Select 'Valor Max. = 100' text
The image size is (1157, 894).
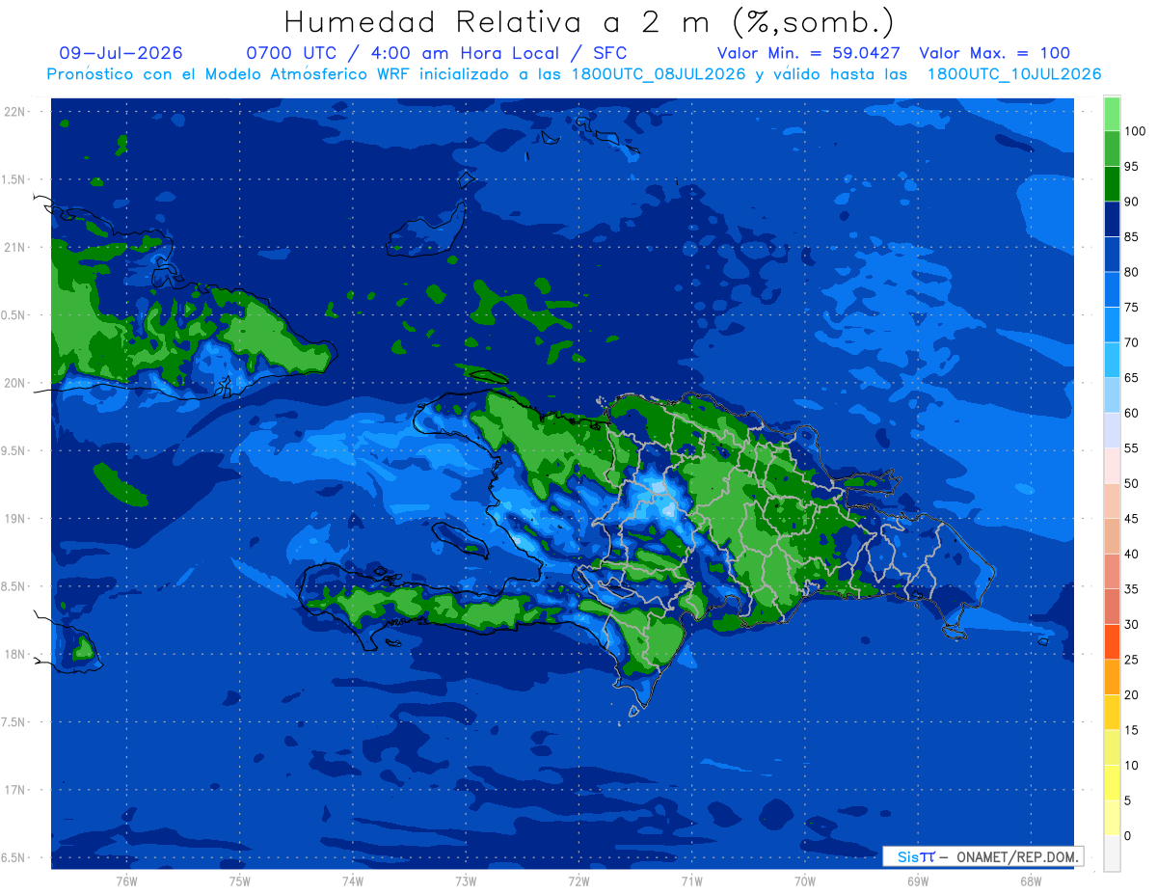tap(994, 53)
